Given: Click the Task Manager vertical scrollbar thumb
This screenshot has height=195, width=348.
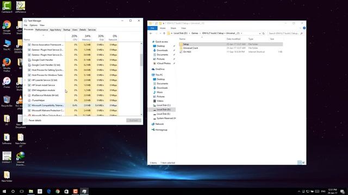Looking at the screenshot, I should click(x=141, y=60).
